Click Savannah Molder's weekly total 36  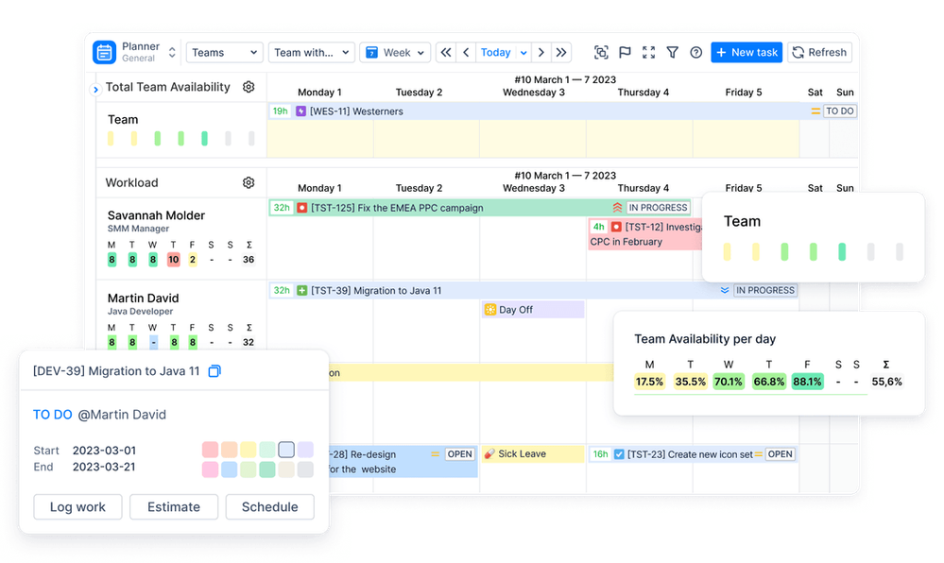point(249,260)
